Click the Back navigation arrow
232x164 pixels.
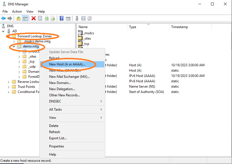tap(3, 18)
